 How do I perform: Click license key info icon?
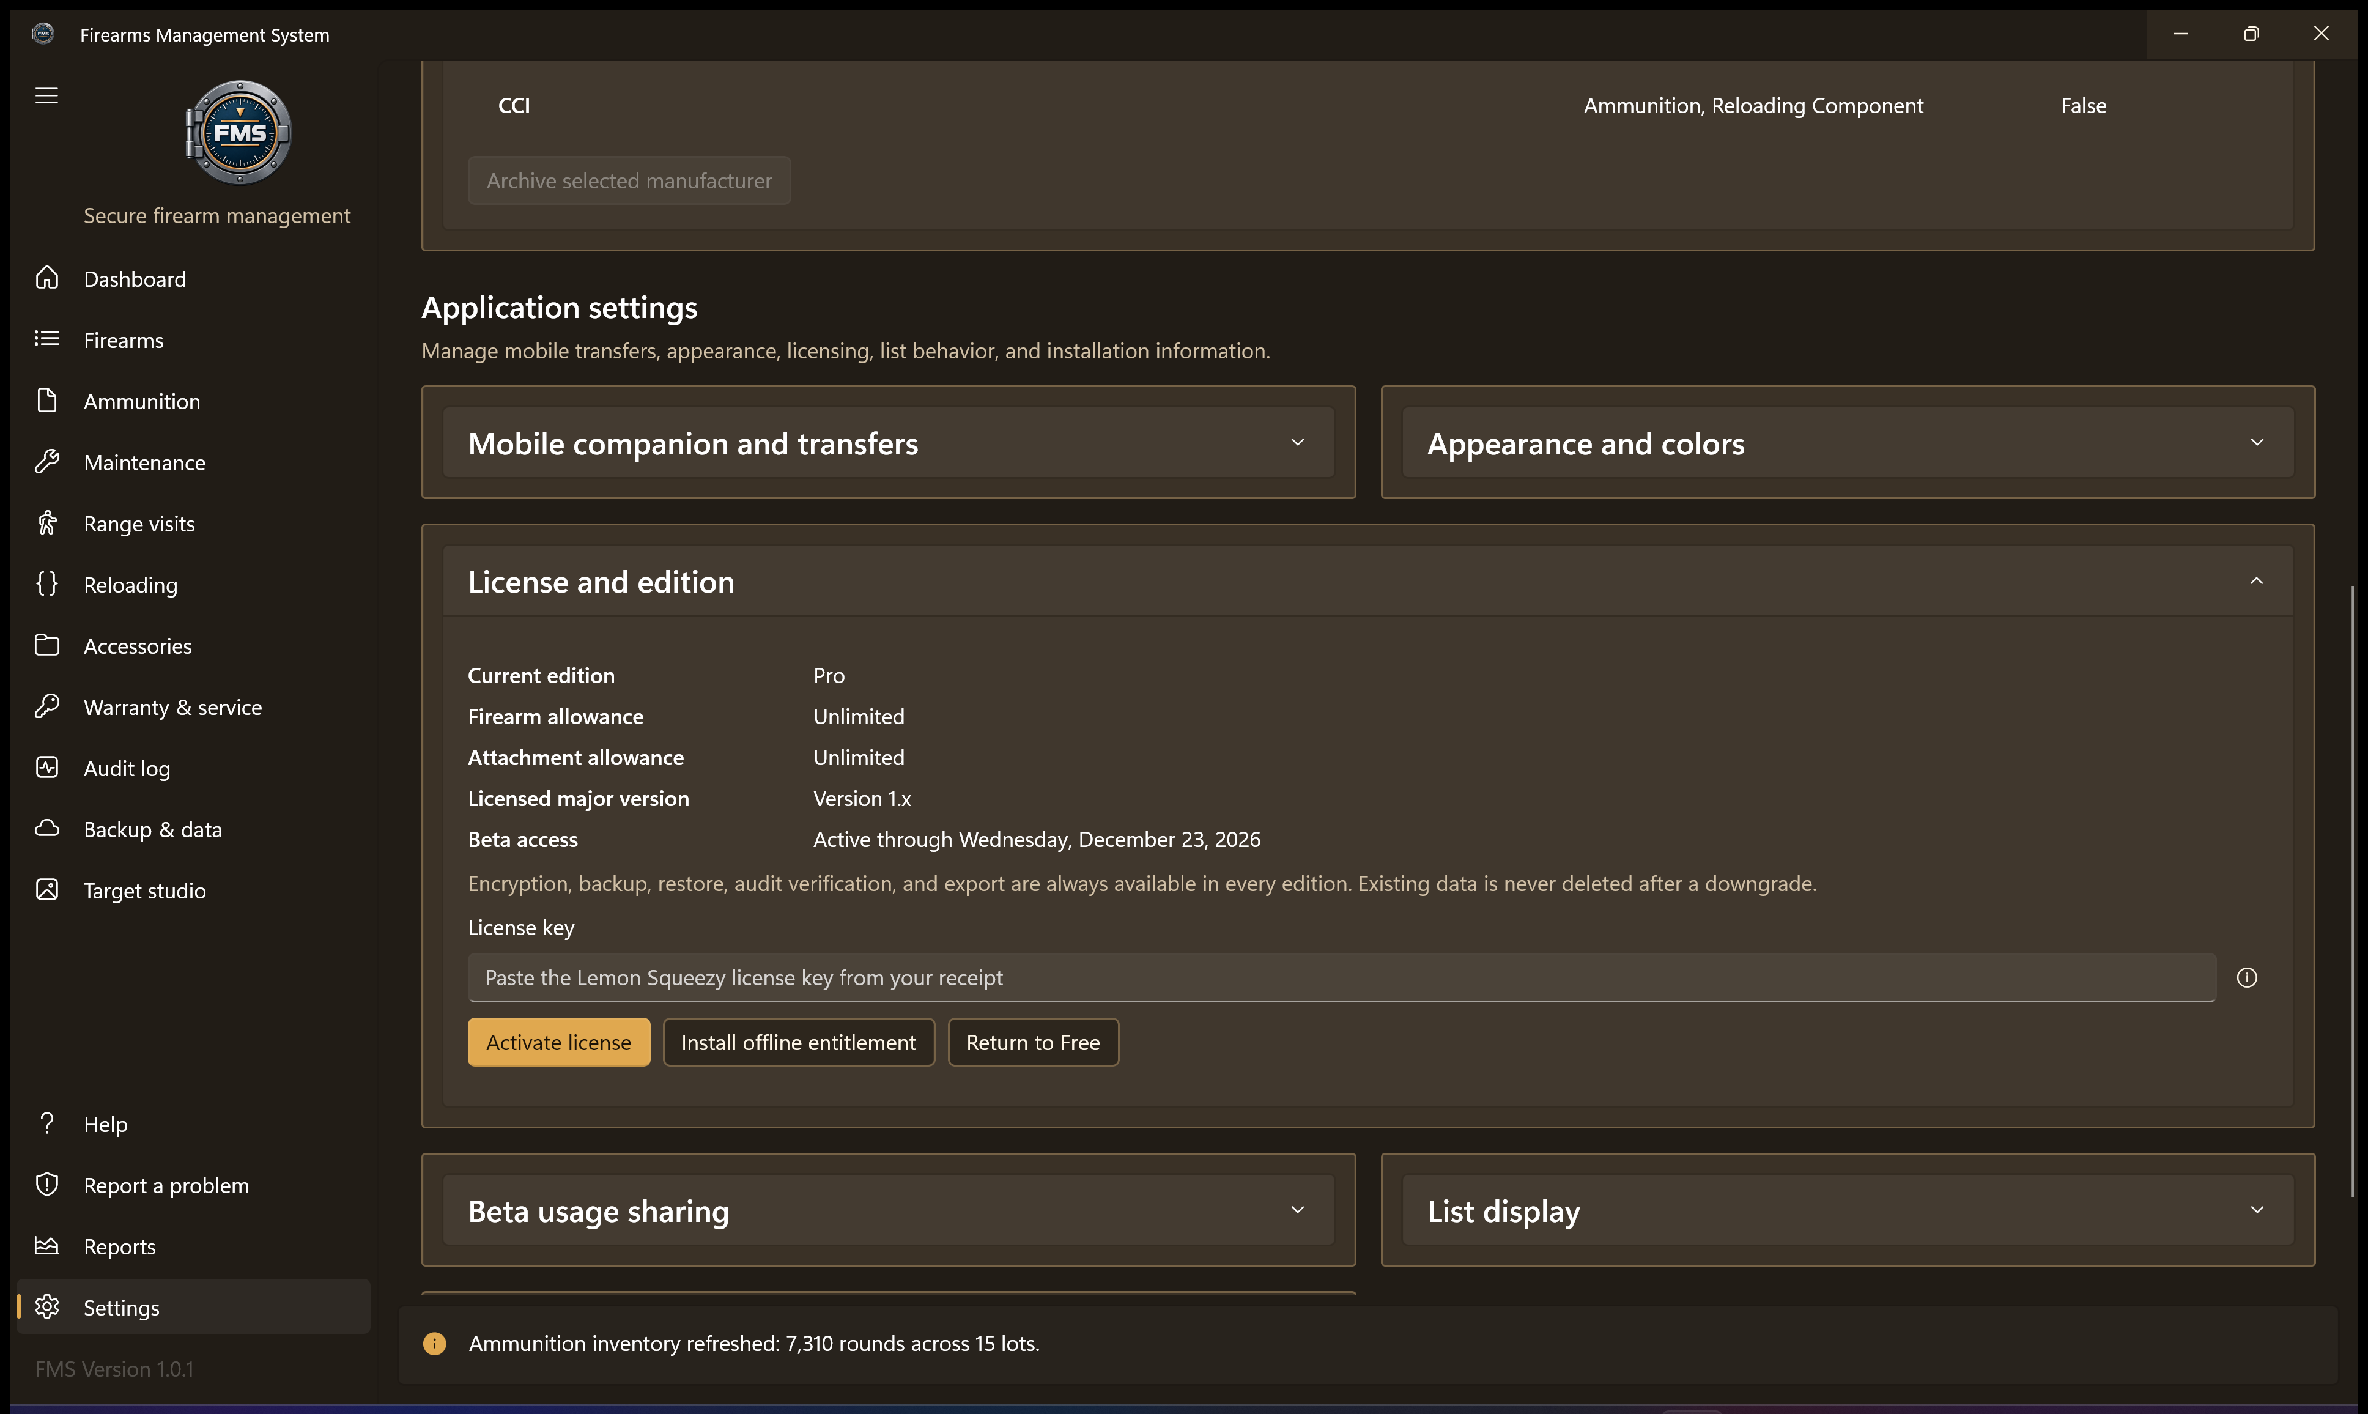2247,977
